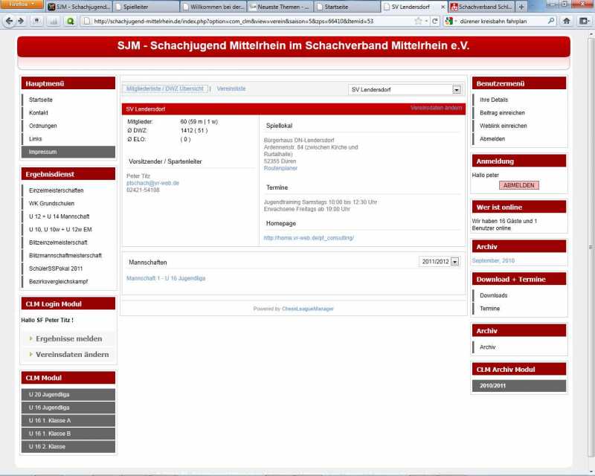Select U 16 Jugendliga in CLM Modul
The height and width of the screenshot is (476, 595).
coord(68,408)
